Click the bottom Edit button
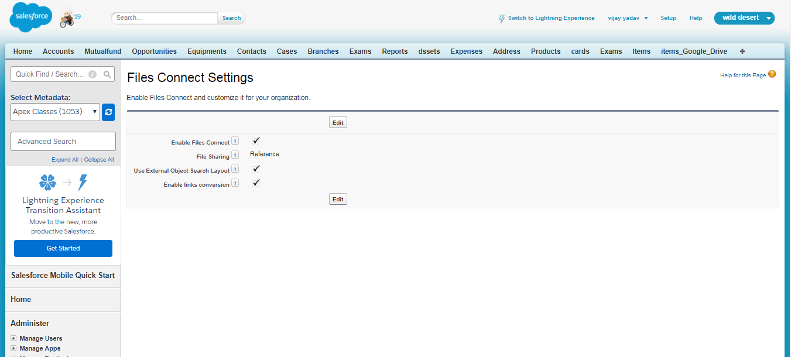Viewport: 791px width, 357px height. 338,199
